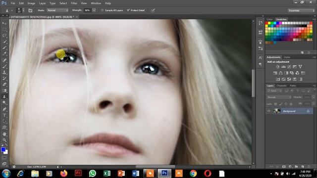Add a Vibrance adjustment
Viewport: 317px width, 178px height.
coord(300,67)
